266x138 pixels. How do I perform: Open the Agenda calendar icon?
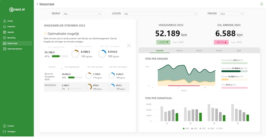(x=5, y=32)
